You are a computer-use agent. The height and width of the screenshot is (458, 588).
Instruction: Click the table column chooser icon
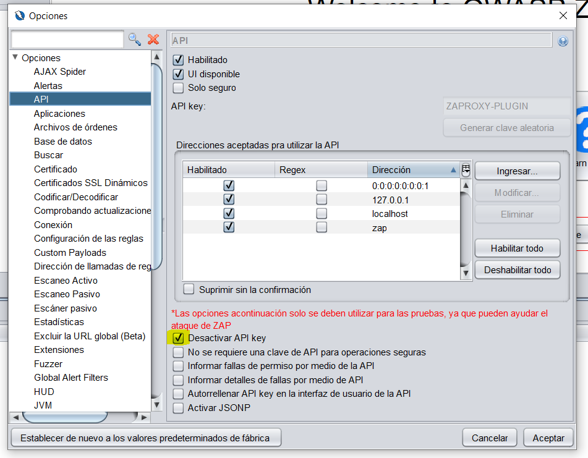(x=466, y=169)
